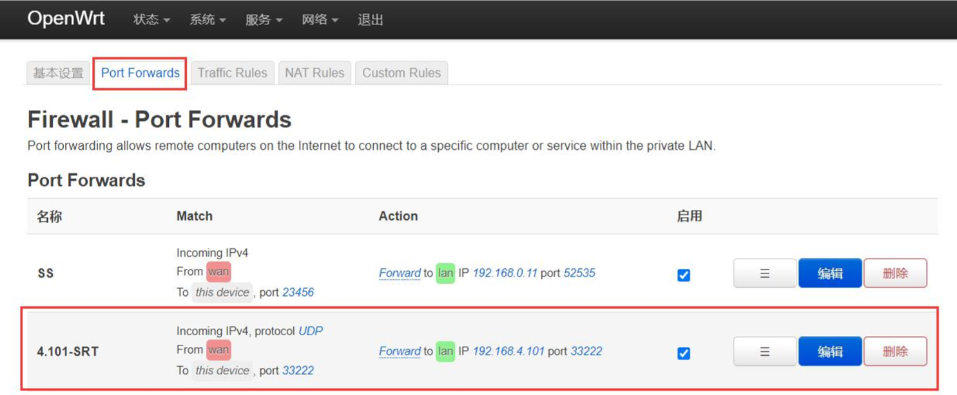Open the Traffic Rules tab
The height and width of the screenshot is (395, 957).
click(x=232, y=73)
